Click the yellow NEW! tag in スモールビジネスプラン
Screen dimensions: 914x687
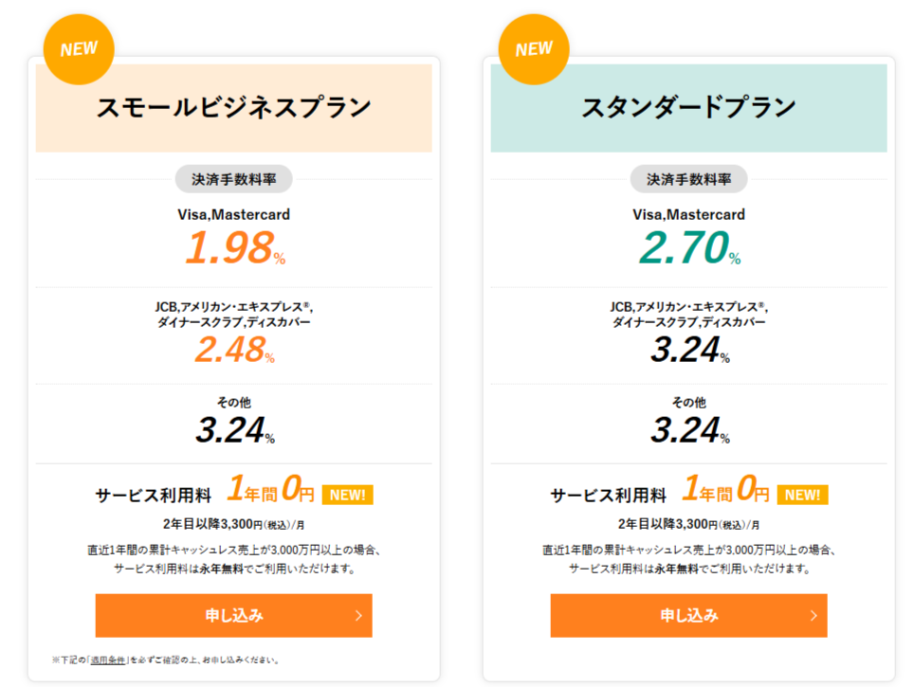pos(348,495)
